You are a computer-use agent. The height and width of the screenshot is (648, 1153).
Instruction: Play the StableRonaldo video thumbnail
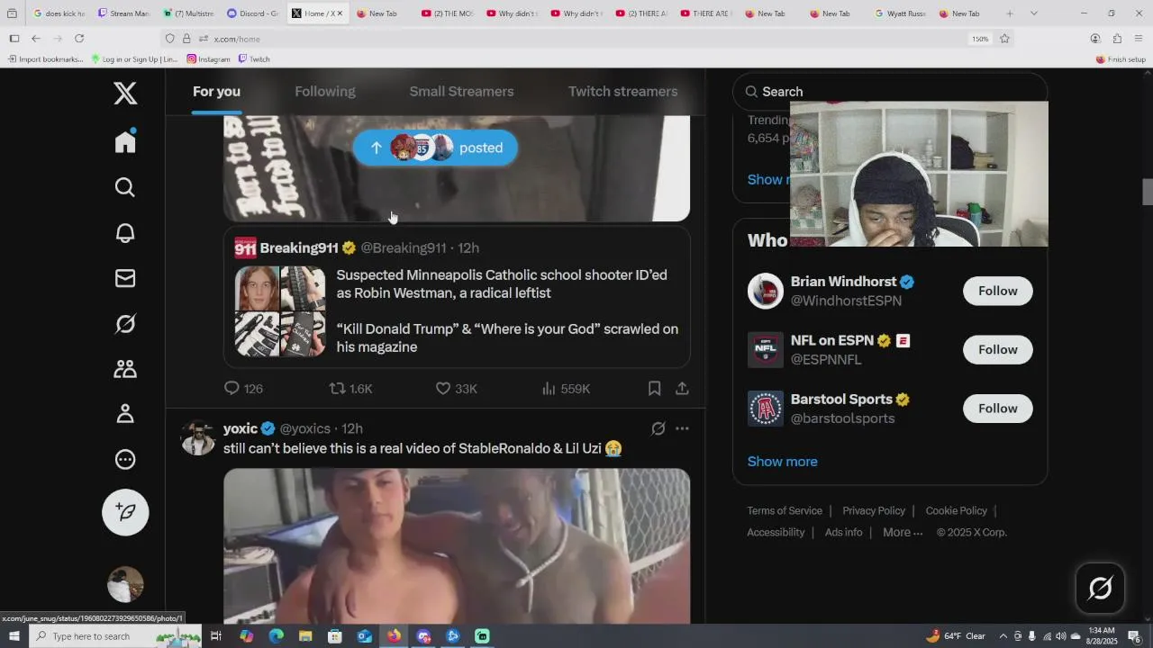coord(457,546)
